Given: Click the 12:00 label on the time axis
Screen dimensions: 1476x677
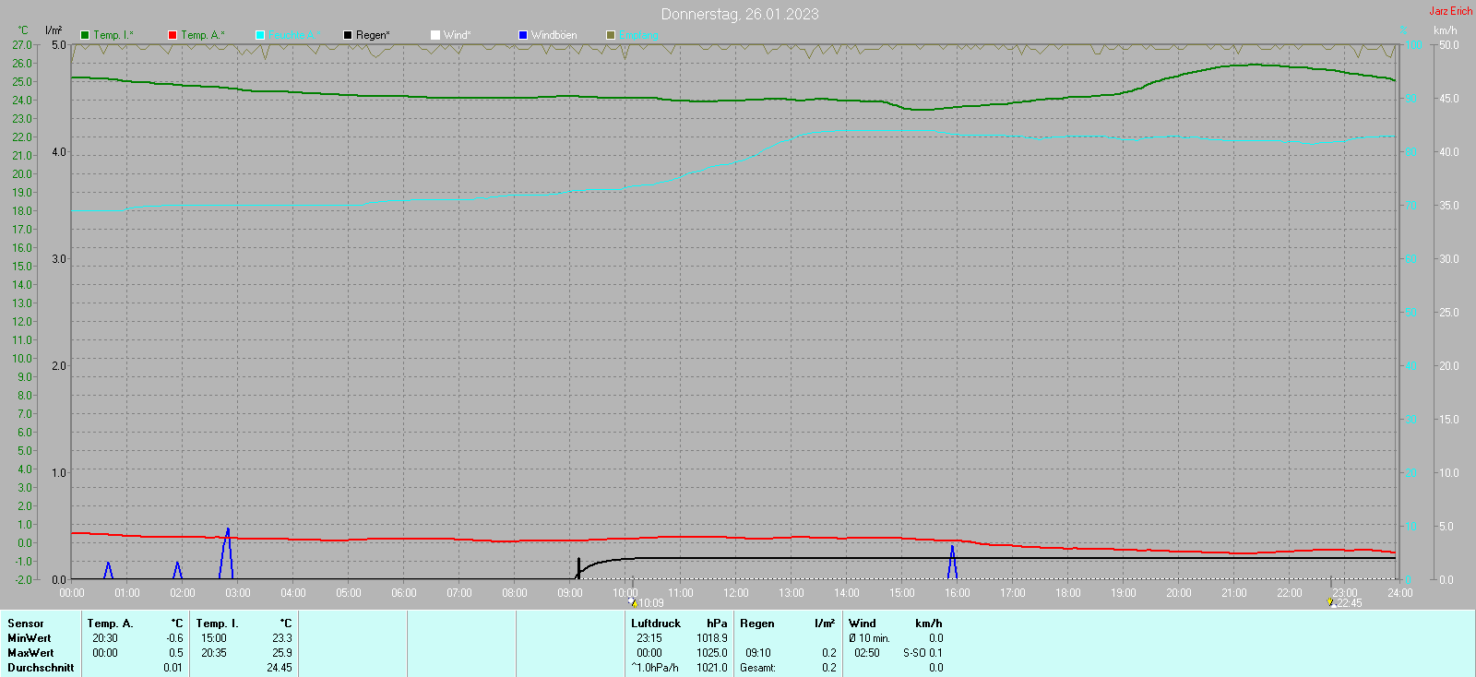Looking at the screenshot, I should point(735,593).
